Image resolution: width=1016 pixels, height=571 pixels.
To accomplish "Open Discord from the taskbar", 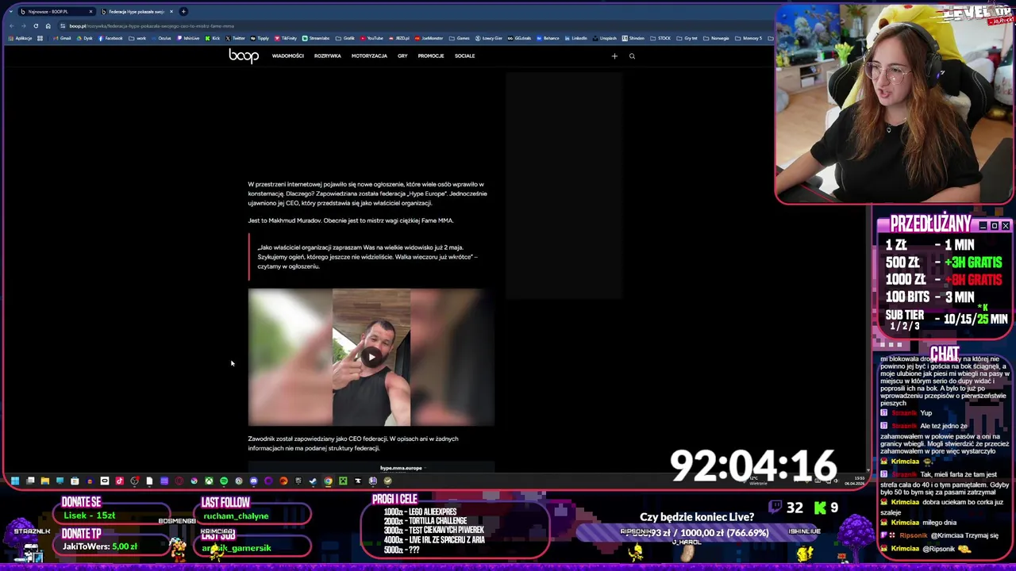I will tap(254, 481).
